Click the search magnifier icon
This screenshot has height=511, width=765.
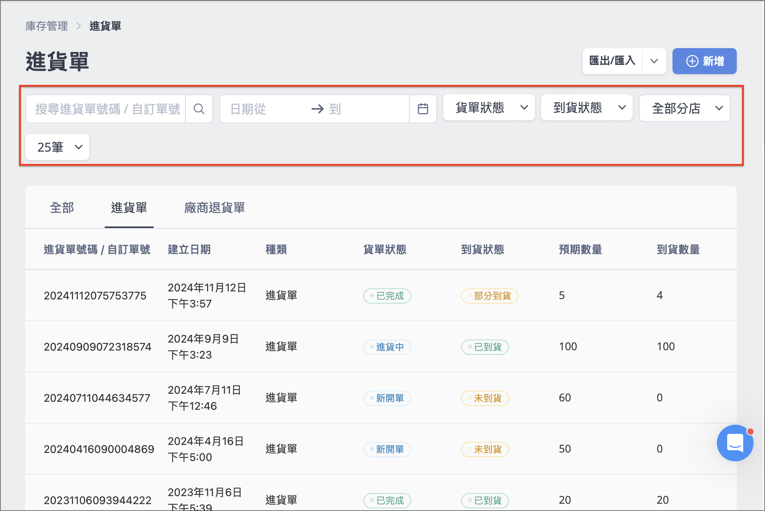pos(199,109)
